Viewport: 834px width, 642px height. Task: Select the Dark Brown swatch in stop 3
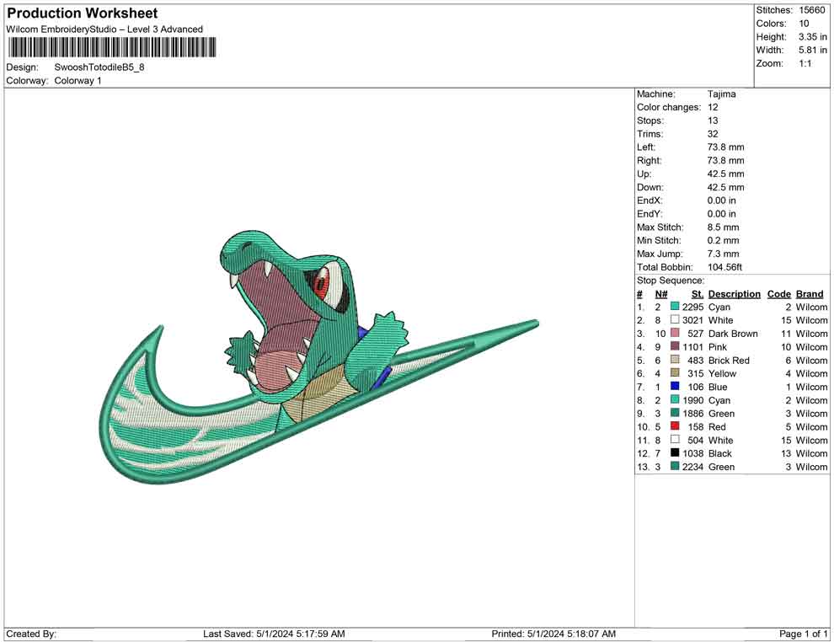click(675, 334)
